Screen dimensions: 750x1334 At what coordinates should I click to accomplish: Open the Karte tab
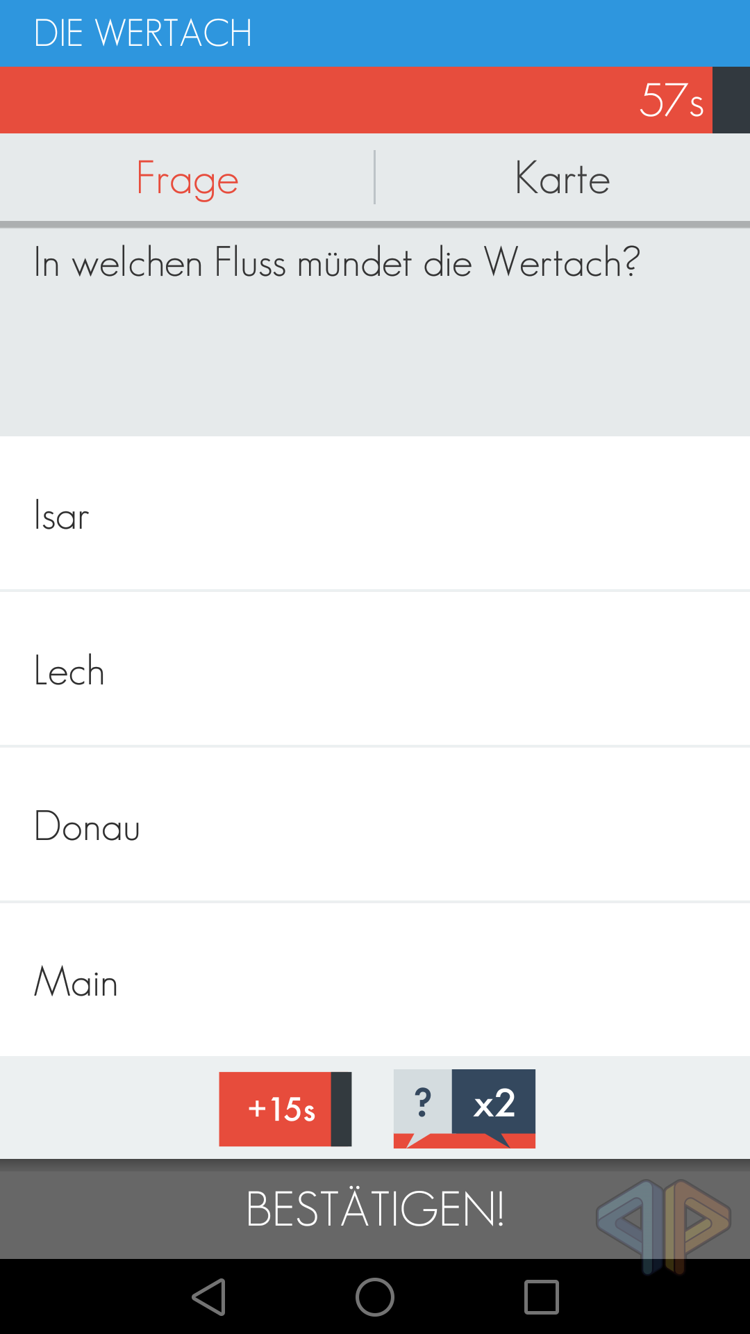pyautogui.click(x=562, y=178)
